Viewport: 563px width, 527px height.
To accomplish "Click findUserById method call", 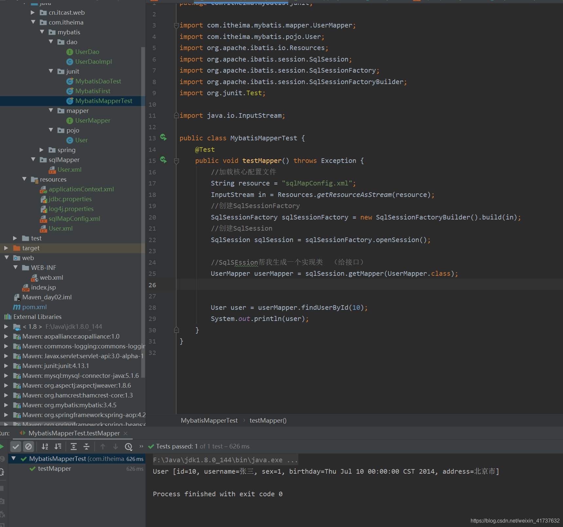I will [325, 307].
